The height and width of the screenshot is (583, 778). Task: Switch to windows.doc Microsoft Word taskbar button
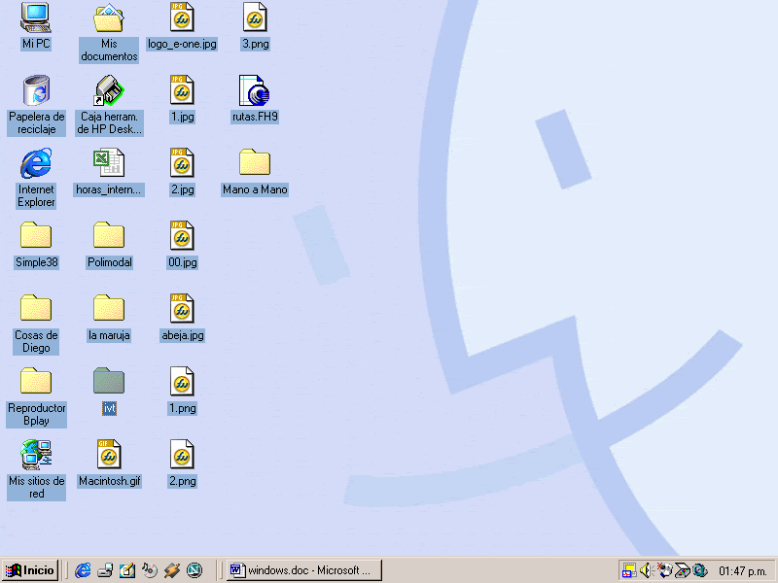coord(304,570)
